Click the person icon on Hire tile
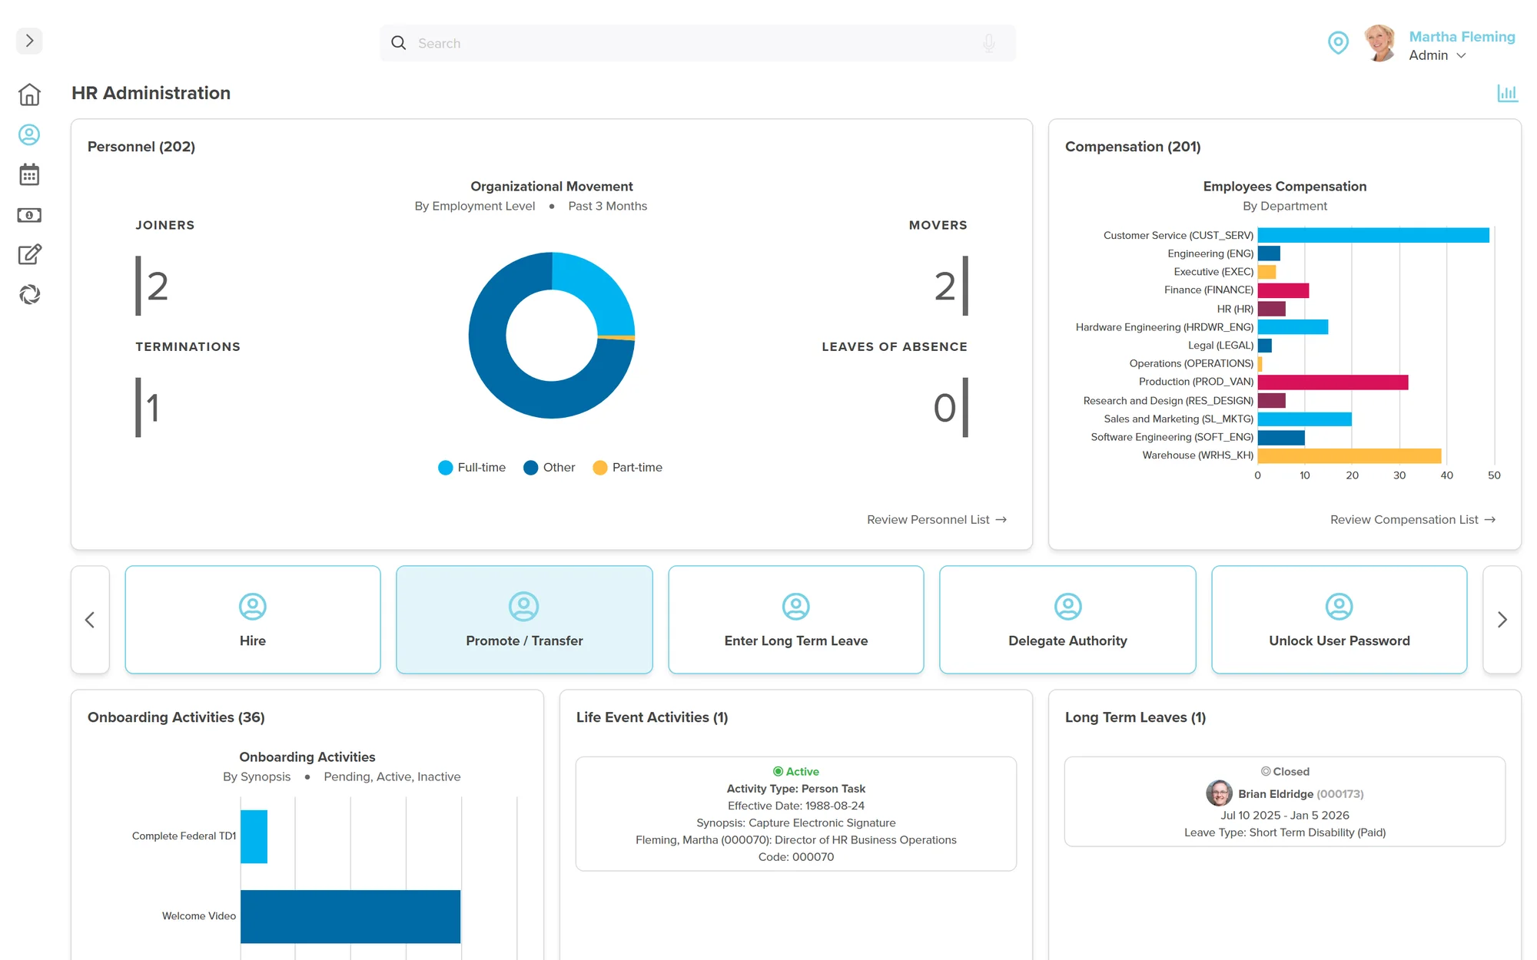The width and height of the screenshot is (1537, 960). click(x=253, y=607)
